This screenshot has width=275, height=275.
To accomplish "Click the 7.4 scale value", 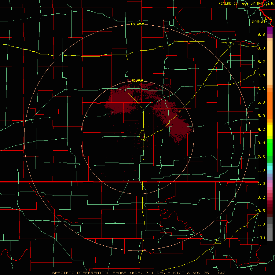I will click(261, 75).
